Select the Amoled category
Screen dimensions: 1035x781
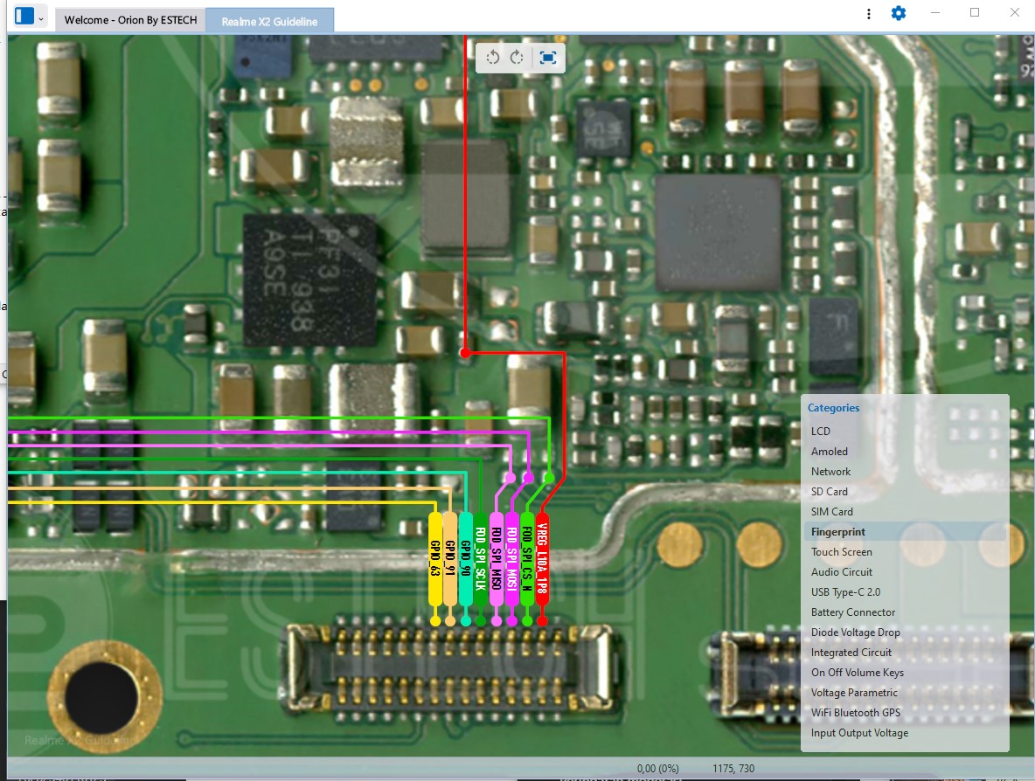click(x=830, y=452)
